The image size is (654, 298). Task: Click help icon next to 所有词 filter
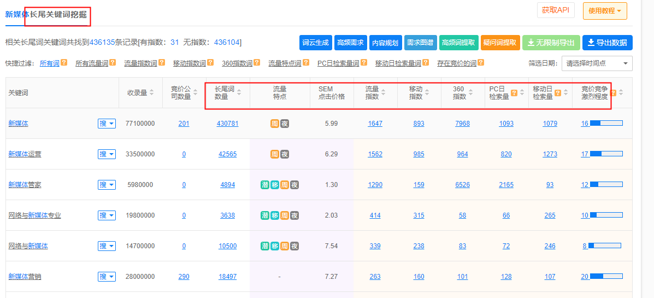click(x=64, y=63)
